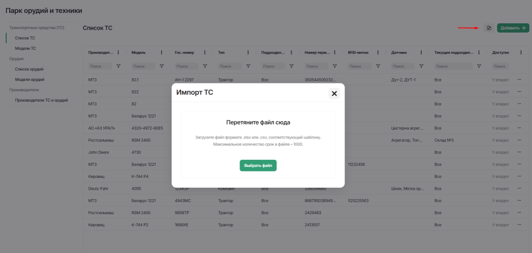
Task: Click the filter icon in the Тип column
Action: click(x=248, y=66)
